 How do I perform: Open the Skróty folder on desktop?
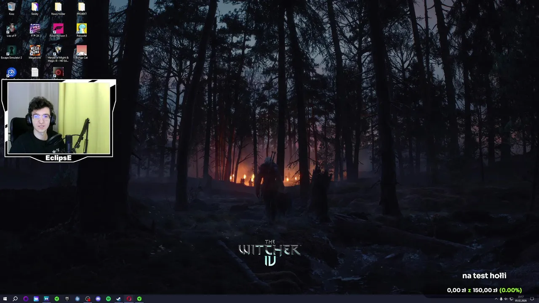35,9
